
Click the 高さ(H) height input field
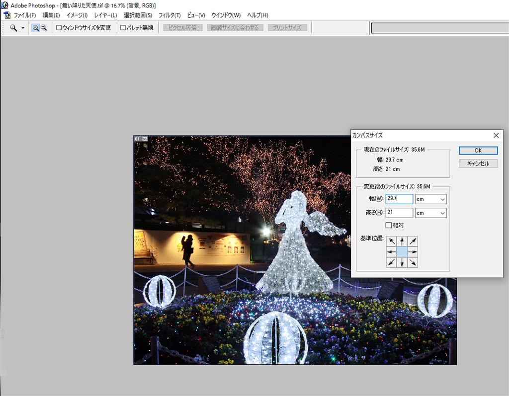click(x=399, y=213)
